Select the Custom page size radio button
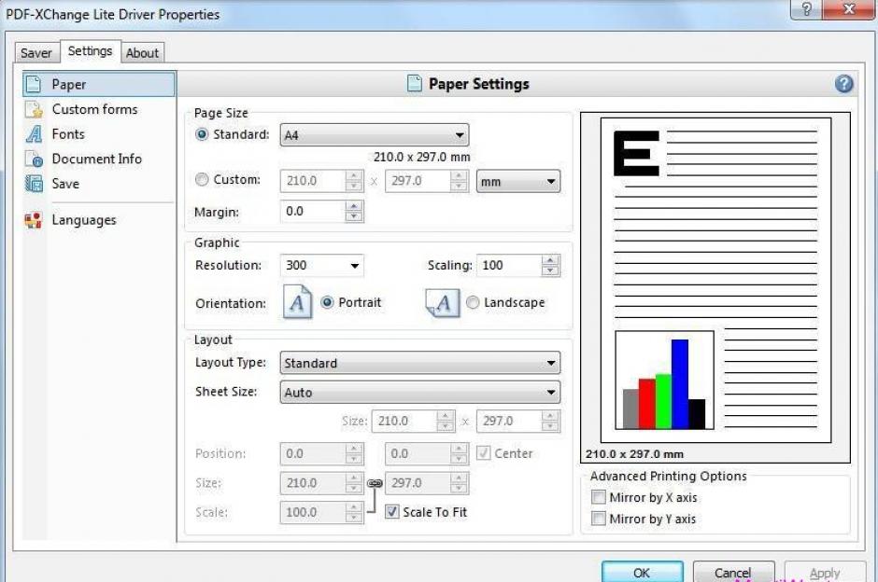The image size is (878, 582). (x=202, y=180)
